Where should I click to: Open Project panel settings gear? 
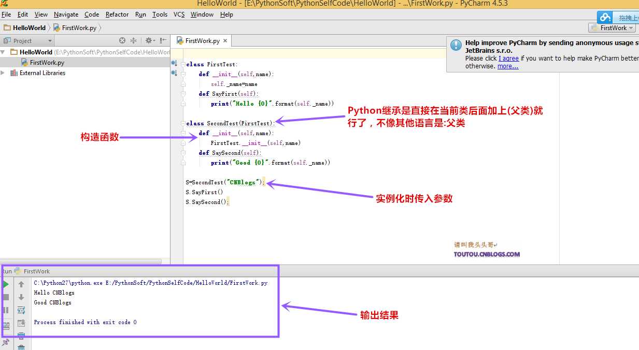click(150, 40)
